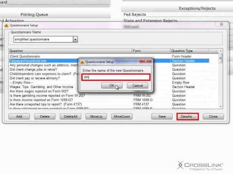
Task: Open State and Extension Rejects in background
Action: click(x=150, y=21)
